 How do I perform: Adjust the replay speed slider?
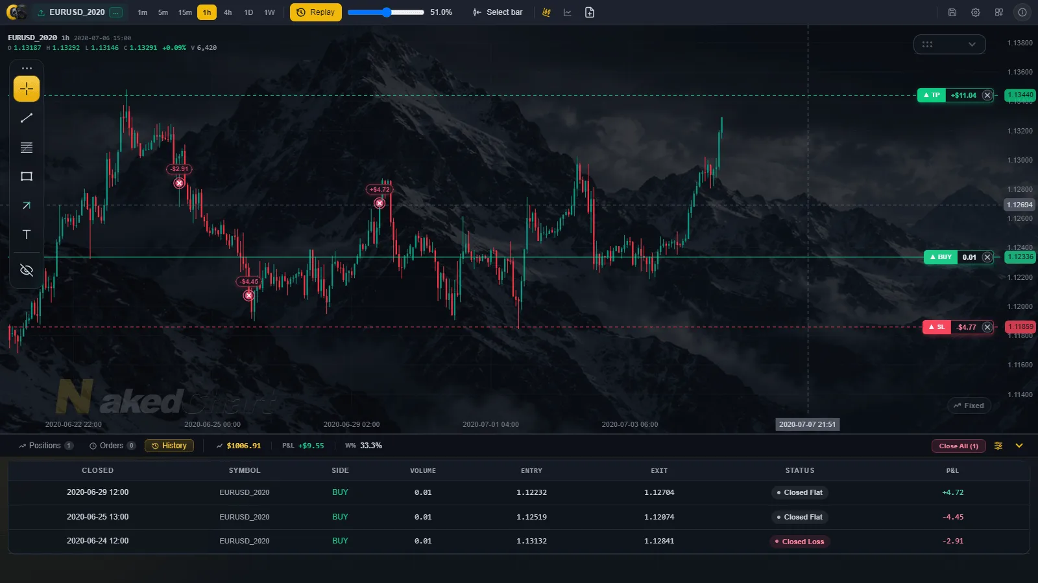385,12
